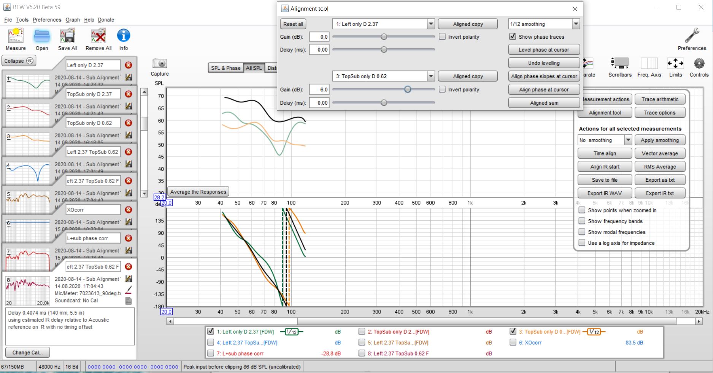Adjust the bottom Delay (ms) slider

384,103
